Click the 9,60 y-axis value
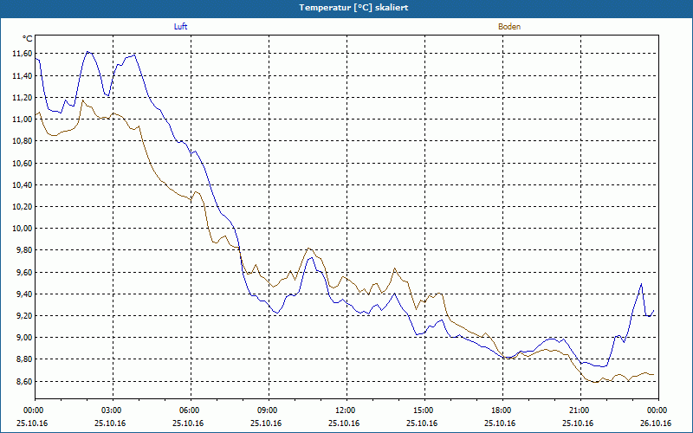The width and height of the screenshot is (693, 433). [x=25, y=273]
